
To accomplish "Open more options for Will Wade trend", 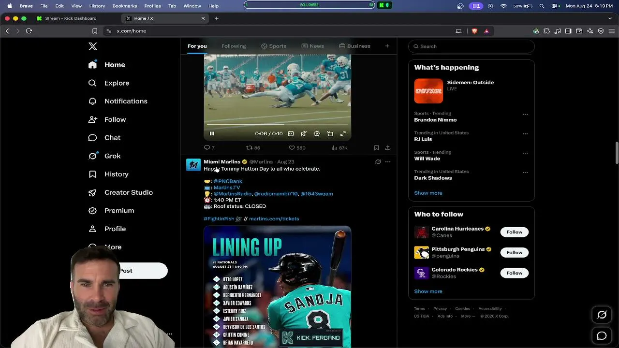I will (x=525, y=153).
